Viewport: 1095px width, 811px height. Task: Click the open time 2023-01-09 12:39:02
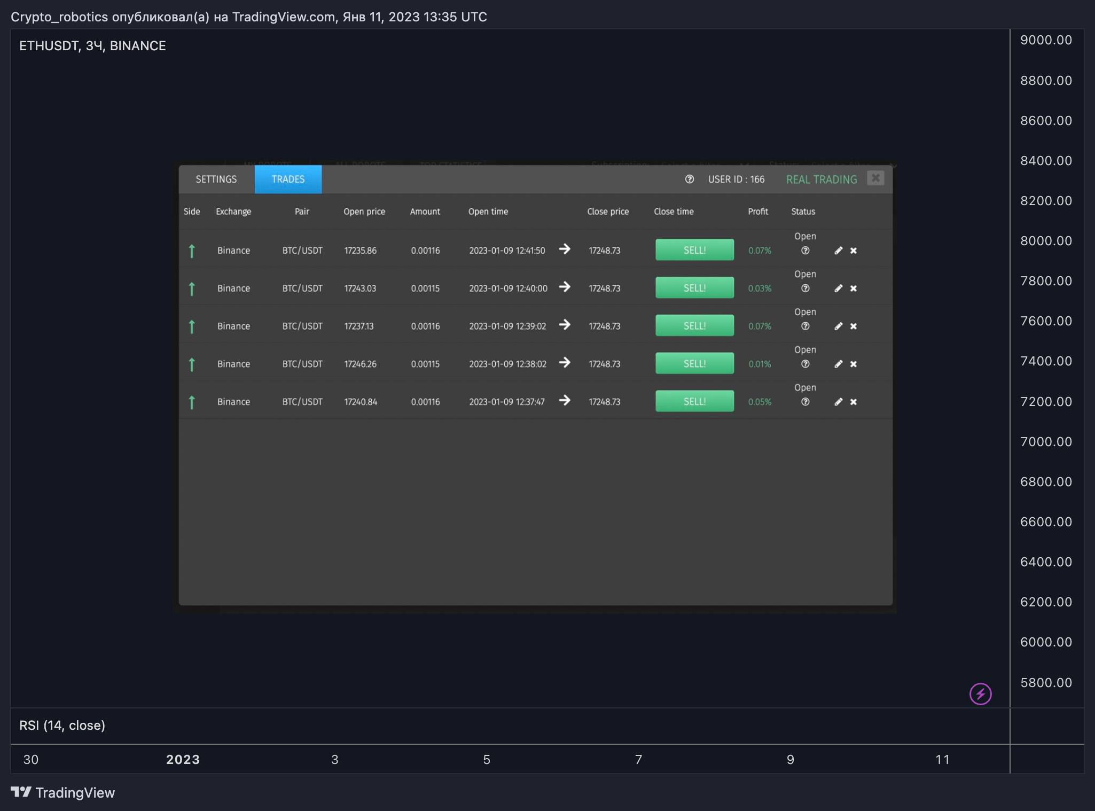click(x=507, y=326)
